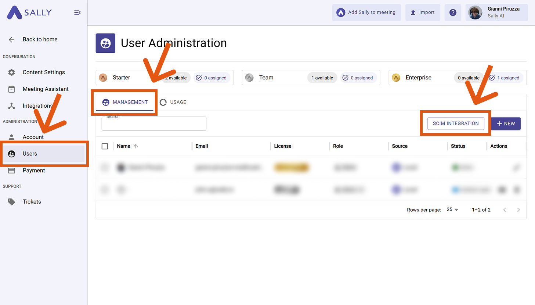Go to the next page with the arrow

tap(518, 209)
